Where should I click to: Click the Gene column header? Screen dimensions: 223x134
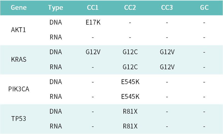[x=18, y=8]
